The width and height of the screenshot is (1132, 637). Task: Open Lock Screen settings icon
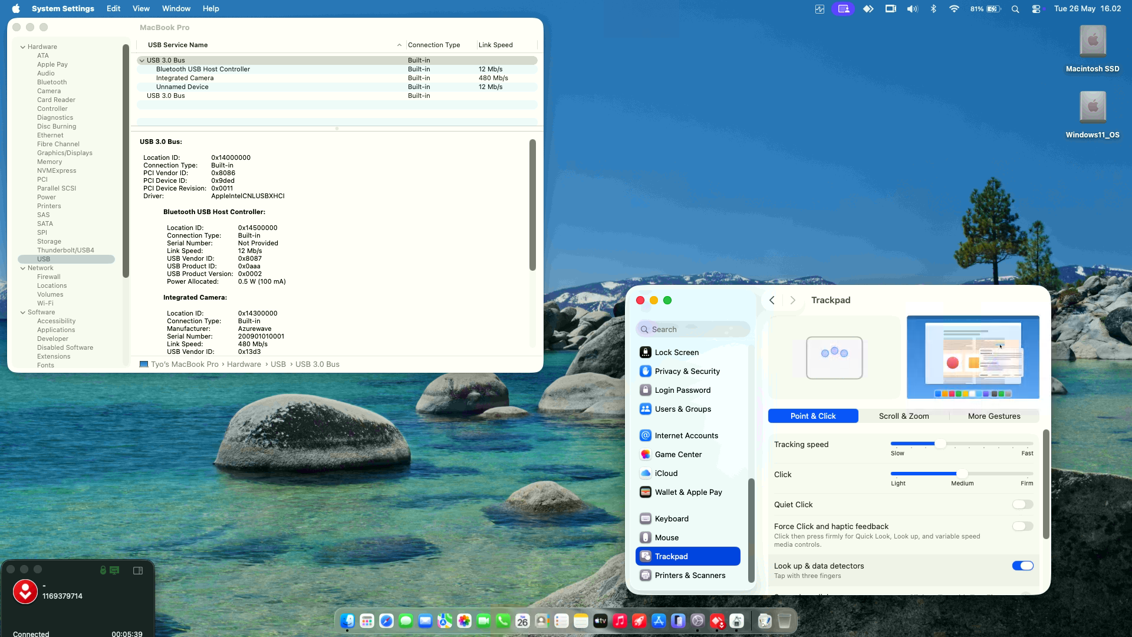tap(645, 352)
